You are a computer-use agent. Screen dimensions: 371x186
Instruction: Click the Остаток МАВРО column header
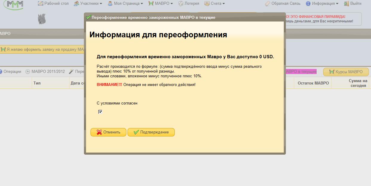313,83
